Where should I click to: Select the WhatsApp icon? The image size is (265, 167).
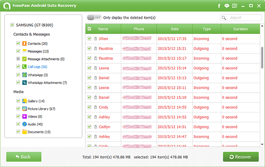click(24, 75)
